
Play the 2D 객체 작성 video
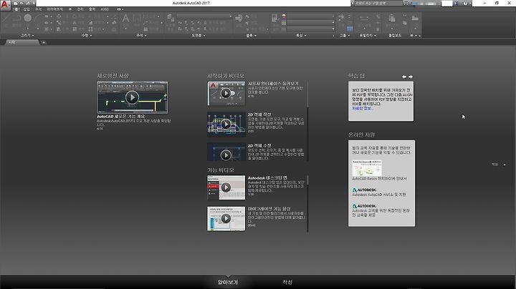[226, 124]
